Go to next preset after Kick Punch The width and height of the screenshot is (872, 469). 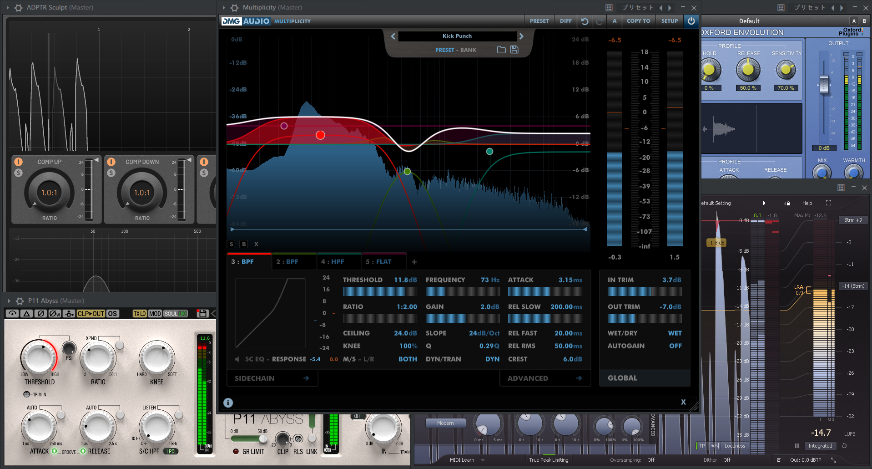pos(521,36)
